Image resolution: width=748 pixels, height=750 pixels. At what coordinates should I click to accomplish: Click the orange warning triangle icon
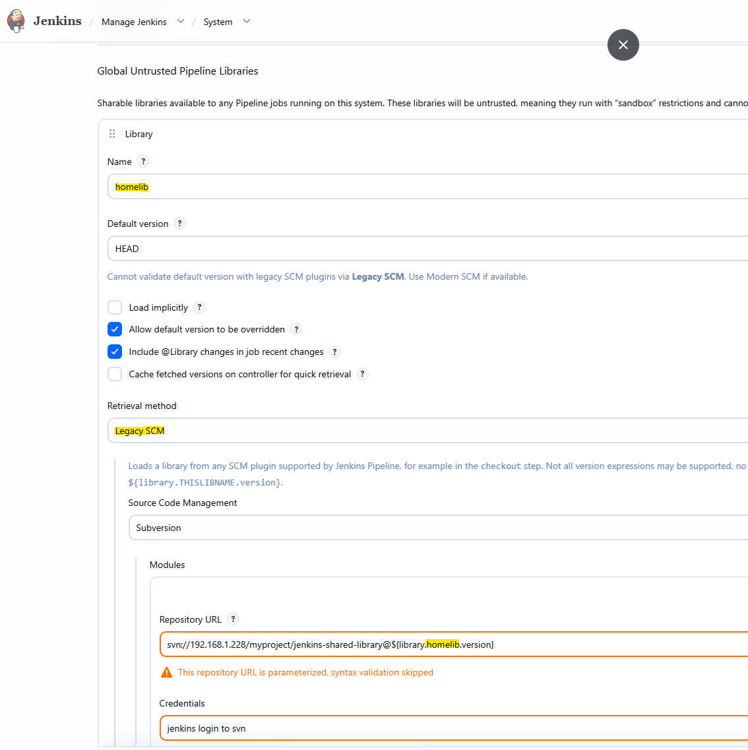point(166,673)
